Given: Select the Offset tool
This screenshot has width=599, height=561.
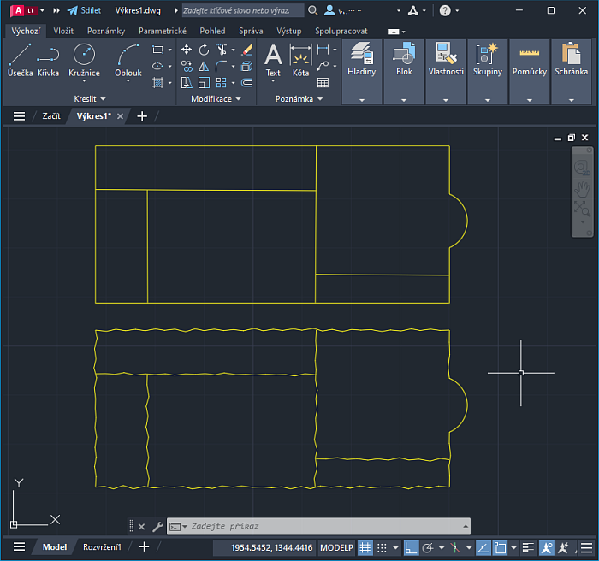Looking at the screenshot, I should pos(247,82).
